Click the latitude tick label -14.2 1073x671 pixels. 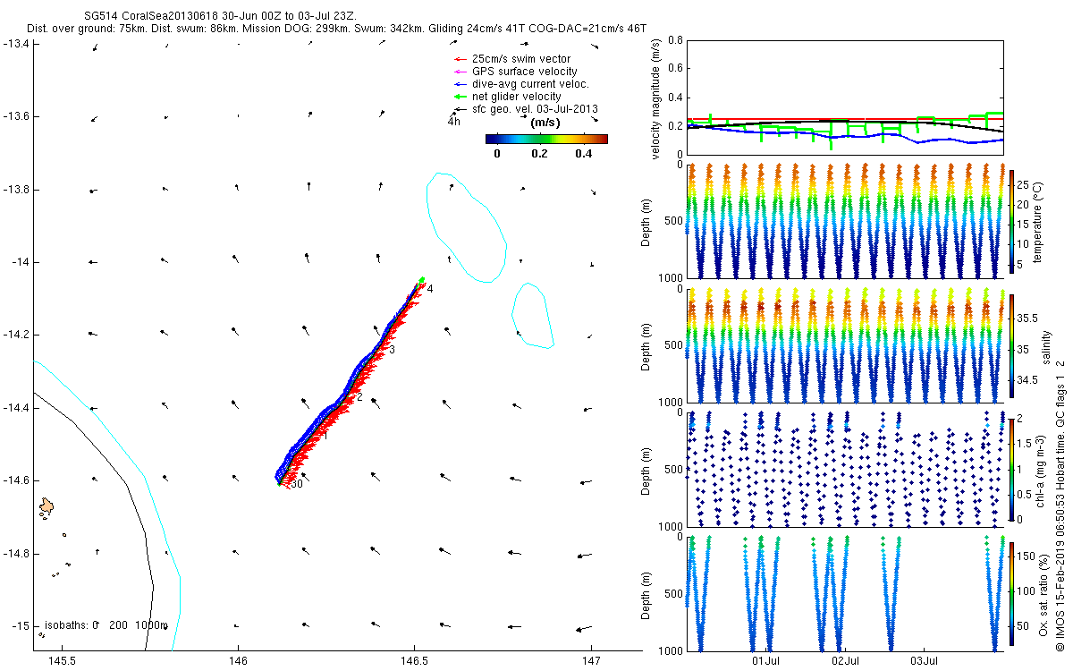coord(17,335)
